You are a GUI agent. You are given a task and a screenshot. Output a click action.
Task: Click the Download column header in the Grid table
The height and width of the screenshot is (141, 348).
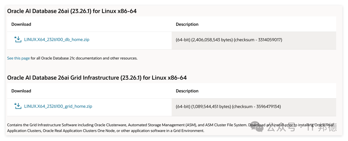pos(21,91)
